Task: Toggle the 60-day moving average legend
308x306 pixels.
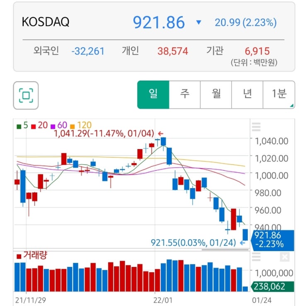Action: pyautogui.click(x=59, y=125)
